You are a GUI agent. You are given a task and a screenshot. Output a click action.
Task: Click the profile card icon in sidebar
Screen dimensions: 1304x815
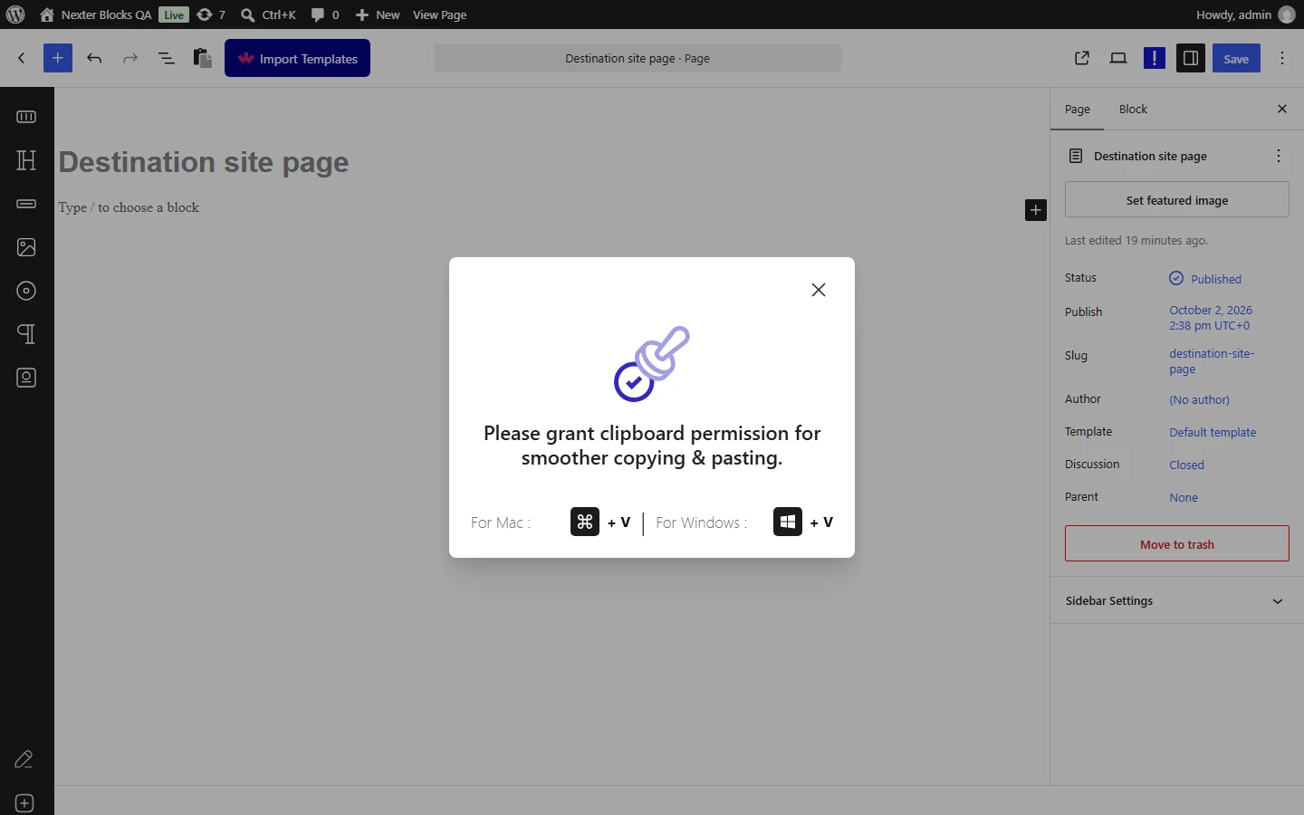coord(26,378)
